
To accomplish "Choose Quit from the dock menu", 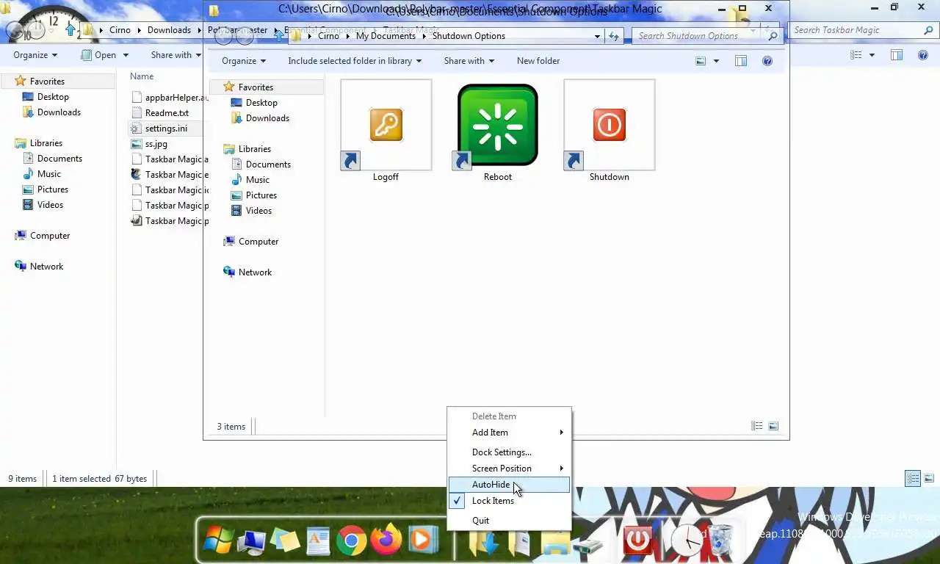I will point(509,521).
